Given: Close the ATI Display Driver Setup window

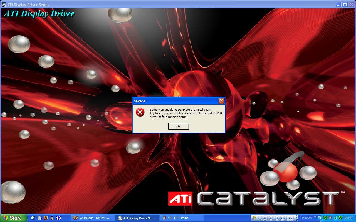Looking at the screenshot, I should (x=351, y=4).
